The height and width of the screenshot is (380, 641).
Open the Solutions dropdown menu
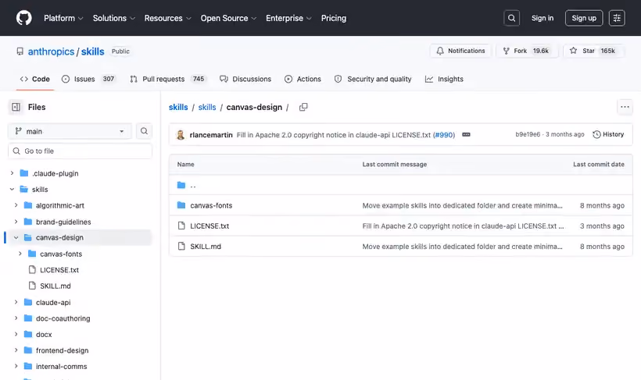[x=113, y=18]
